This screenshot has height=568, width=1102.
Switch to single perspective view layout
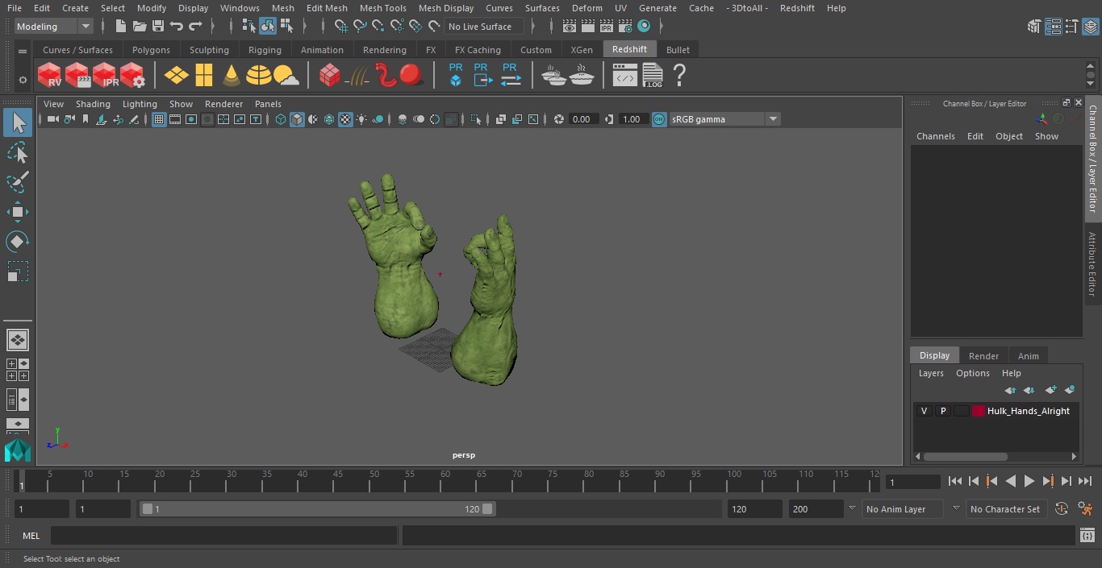pyautogui.click(x=18, y=340)
